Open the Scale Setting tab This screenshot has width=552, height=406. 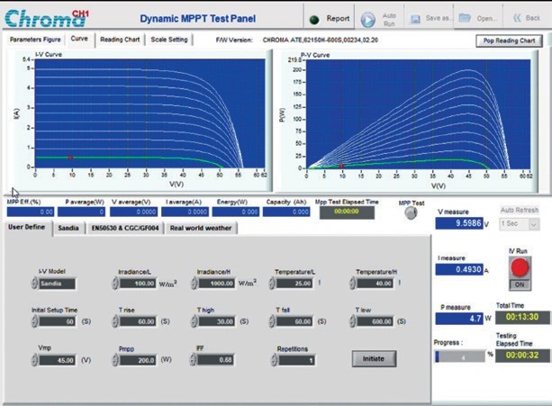[169, 40]
